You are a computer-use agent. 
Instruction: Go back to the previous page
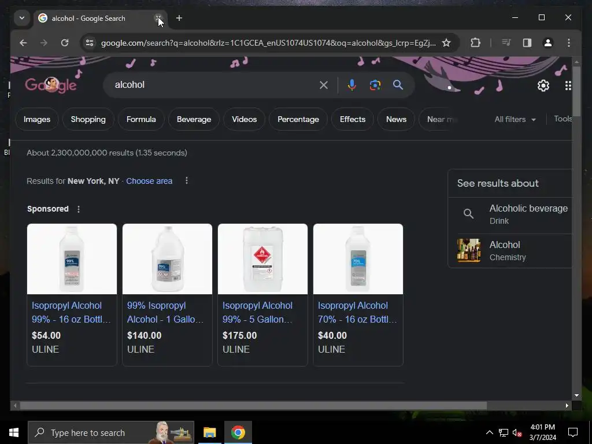[x=23, y=43]
